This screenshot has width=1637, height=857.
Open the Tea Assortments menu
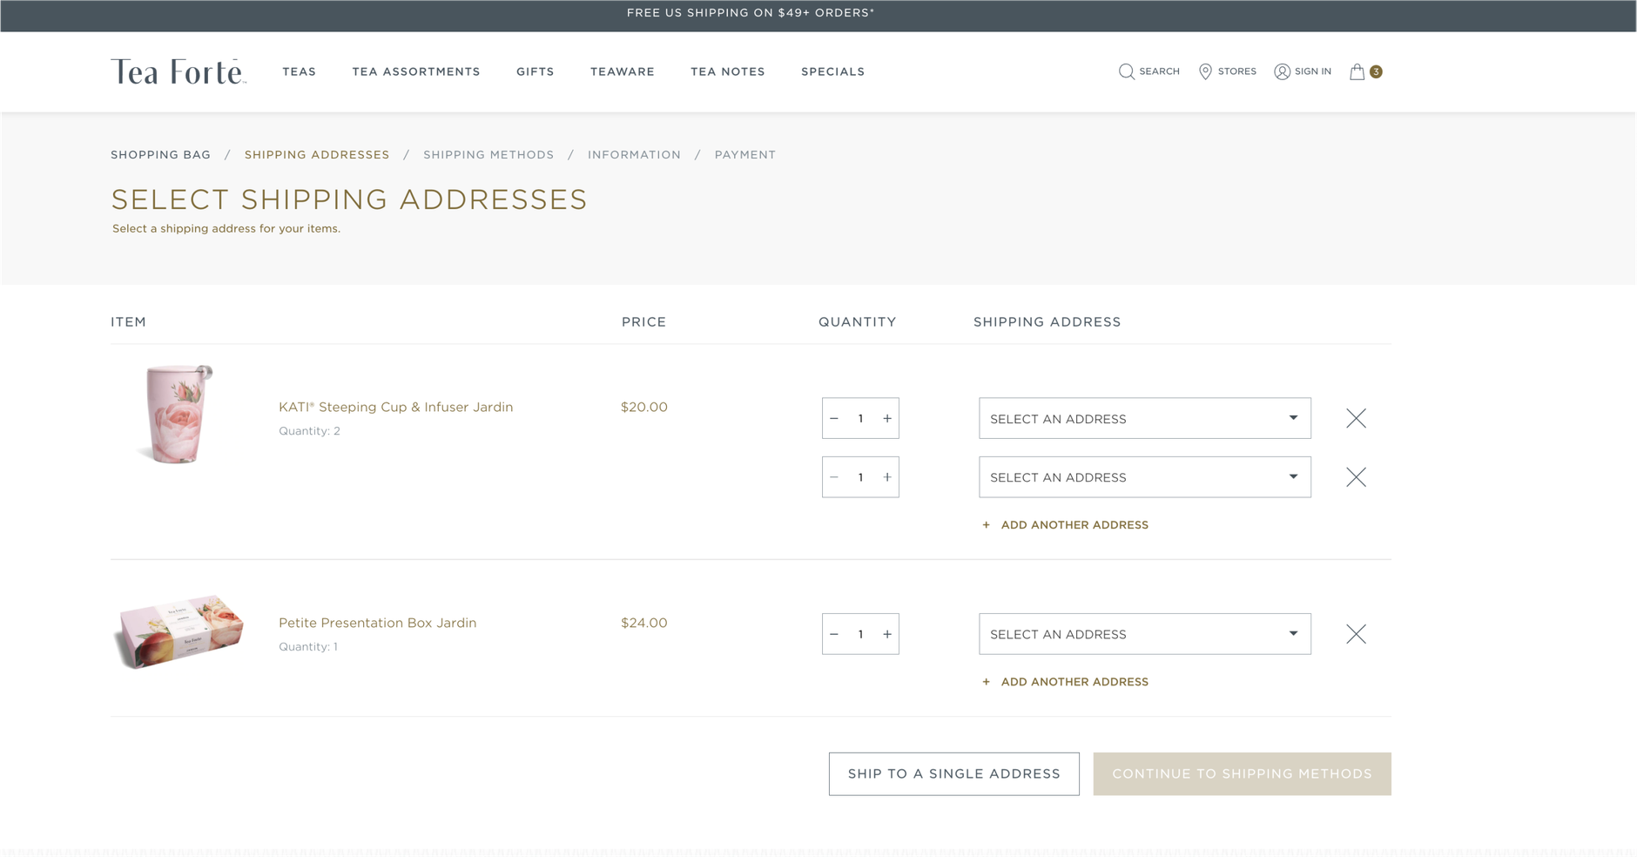click(416, 71)
